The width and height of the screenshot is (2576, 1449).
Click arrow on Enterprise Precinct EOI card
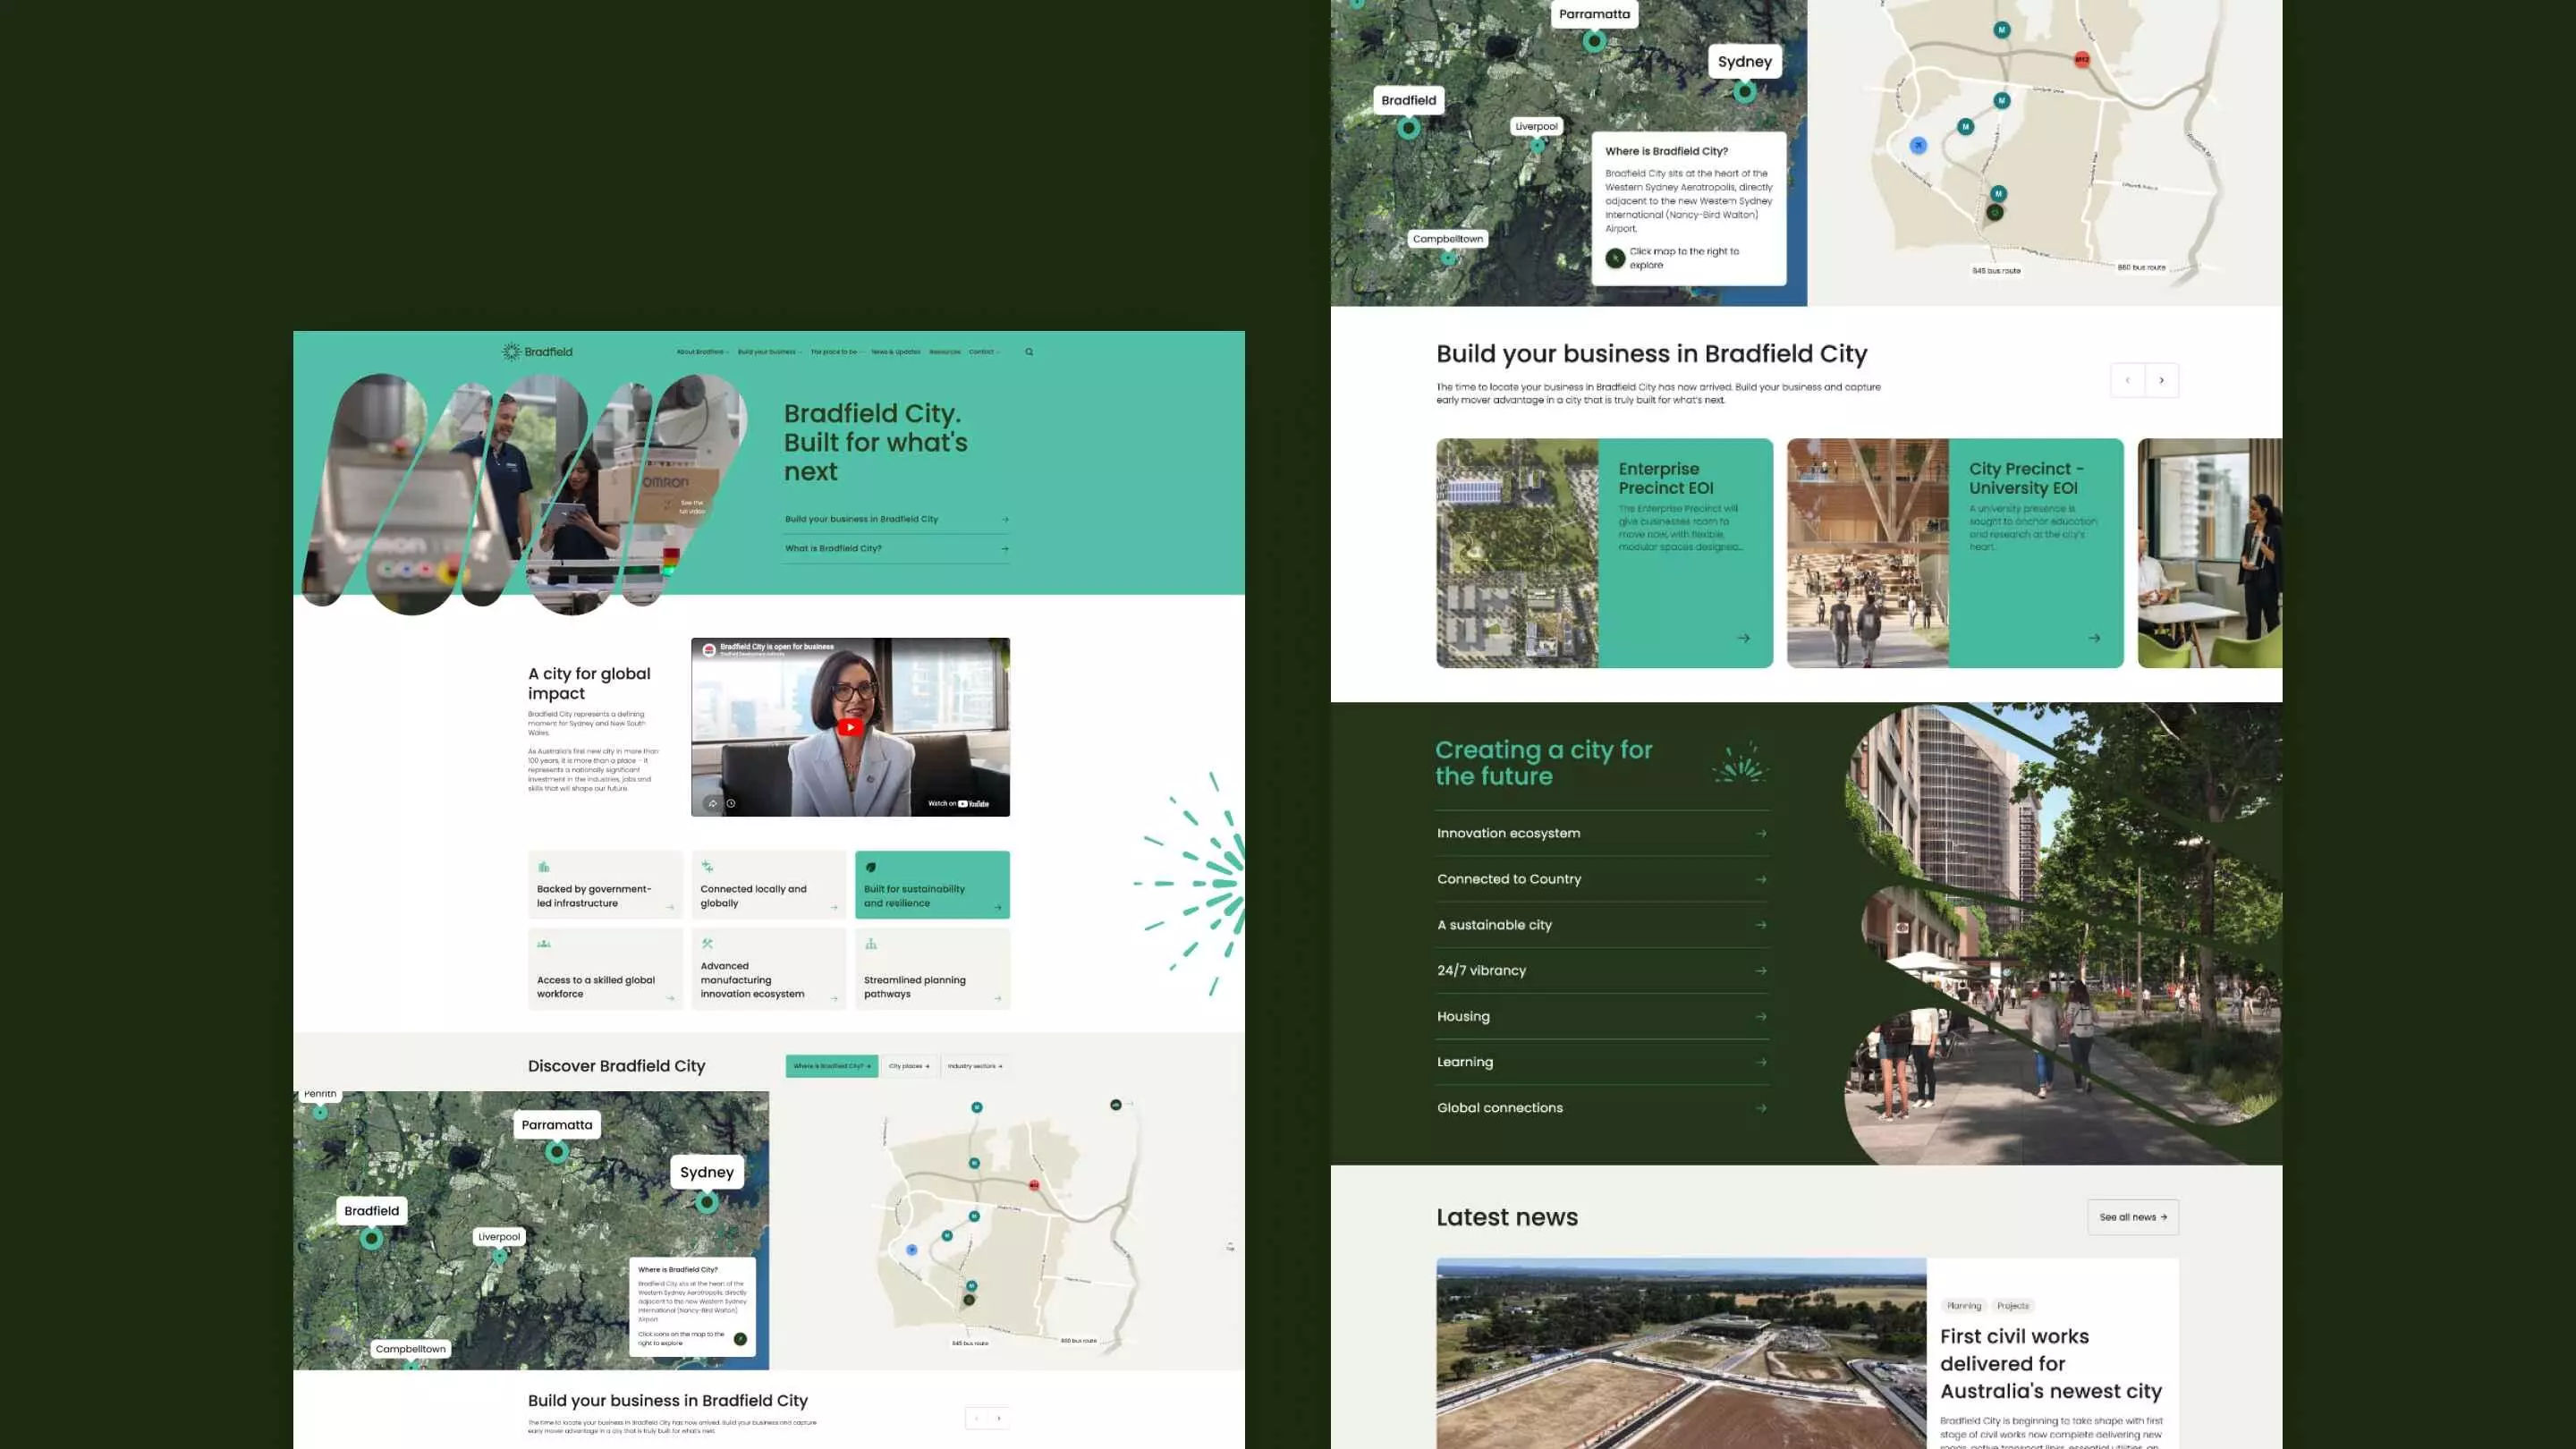(1743, 638)
